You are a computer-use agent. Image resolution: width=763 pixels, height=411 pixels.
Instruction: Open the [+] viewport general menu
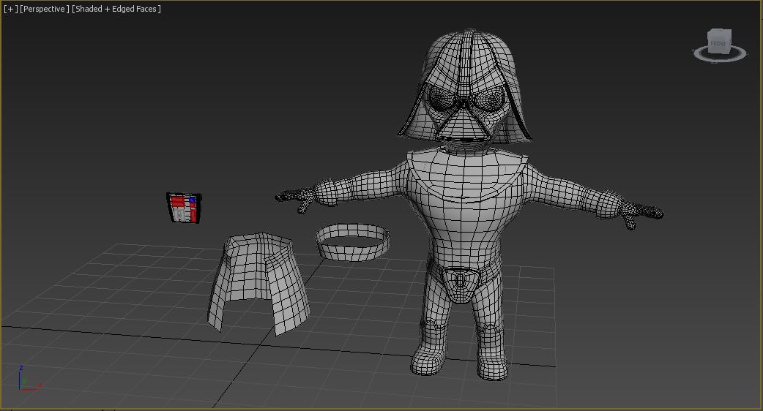pyautogui.click(x=10, y=9)
